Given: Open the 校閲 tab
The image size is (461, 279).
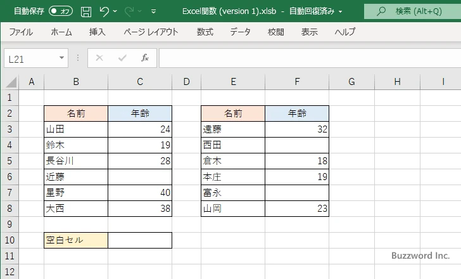Looking at the screenshot, I should pos(276,32).
